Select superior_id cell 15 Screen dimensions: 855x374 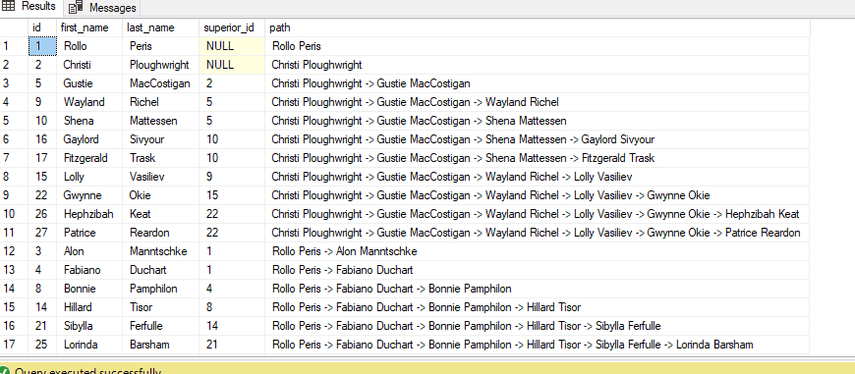pyautogui.click(x=232, y=195)
